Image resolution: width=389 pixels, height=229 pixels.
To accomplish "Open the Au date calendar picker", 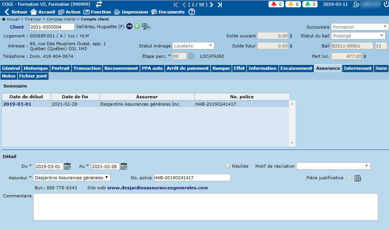I will 124,167.
